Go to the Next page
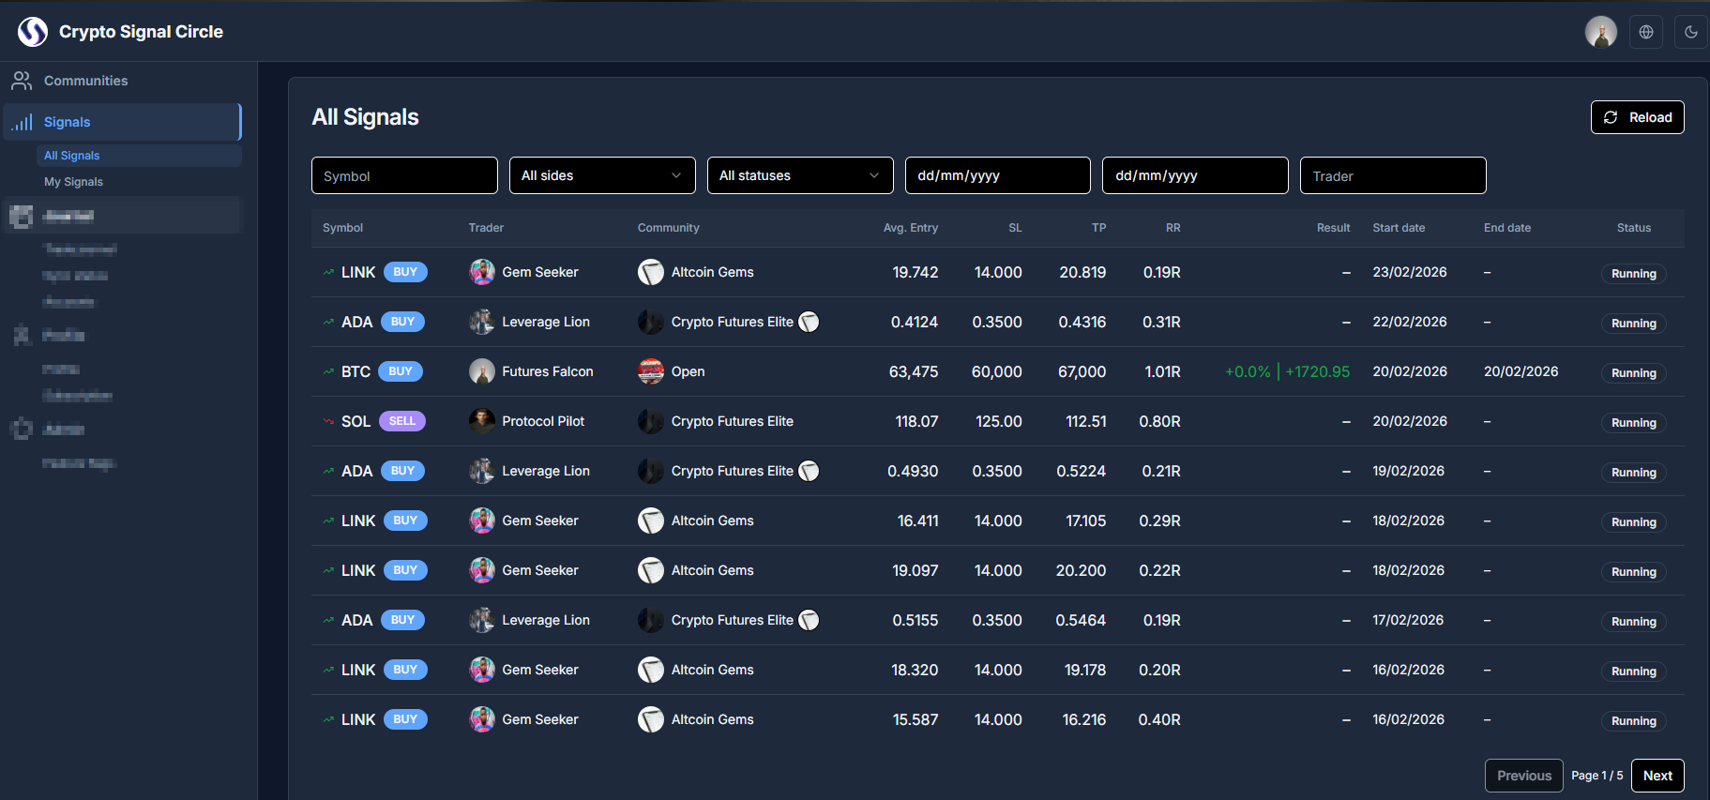The width and height of the screenshot is (1710, 800). tap(1657, 776)
